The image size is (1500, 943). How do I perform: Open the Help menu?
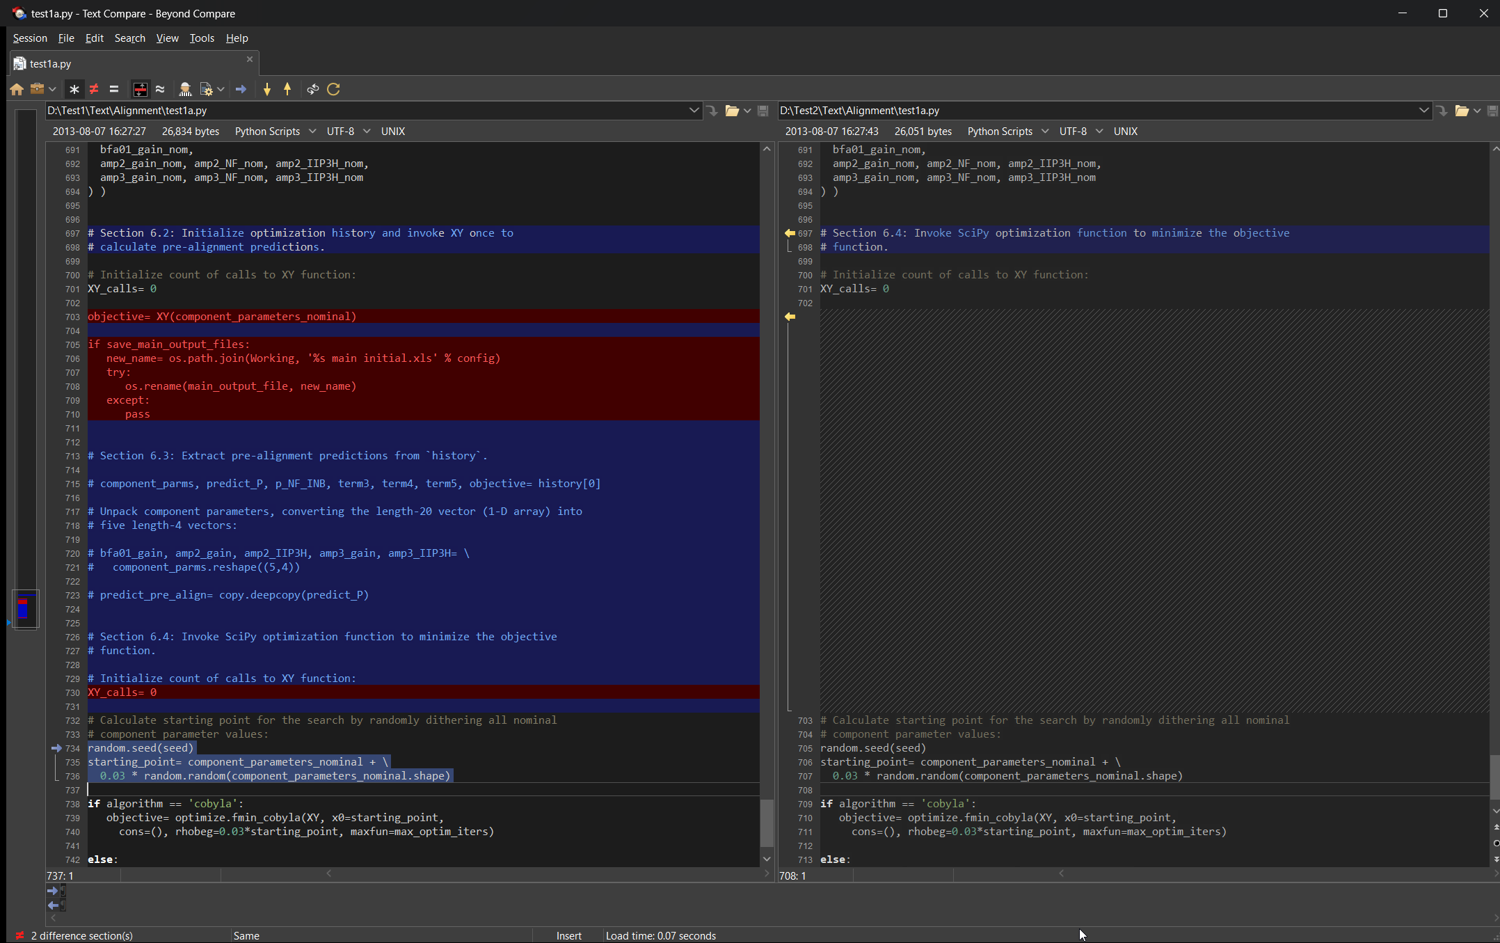coord(237,38)
